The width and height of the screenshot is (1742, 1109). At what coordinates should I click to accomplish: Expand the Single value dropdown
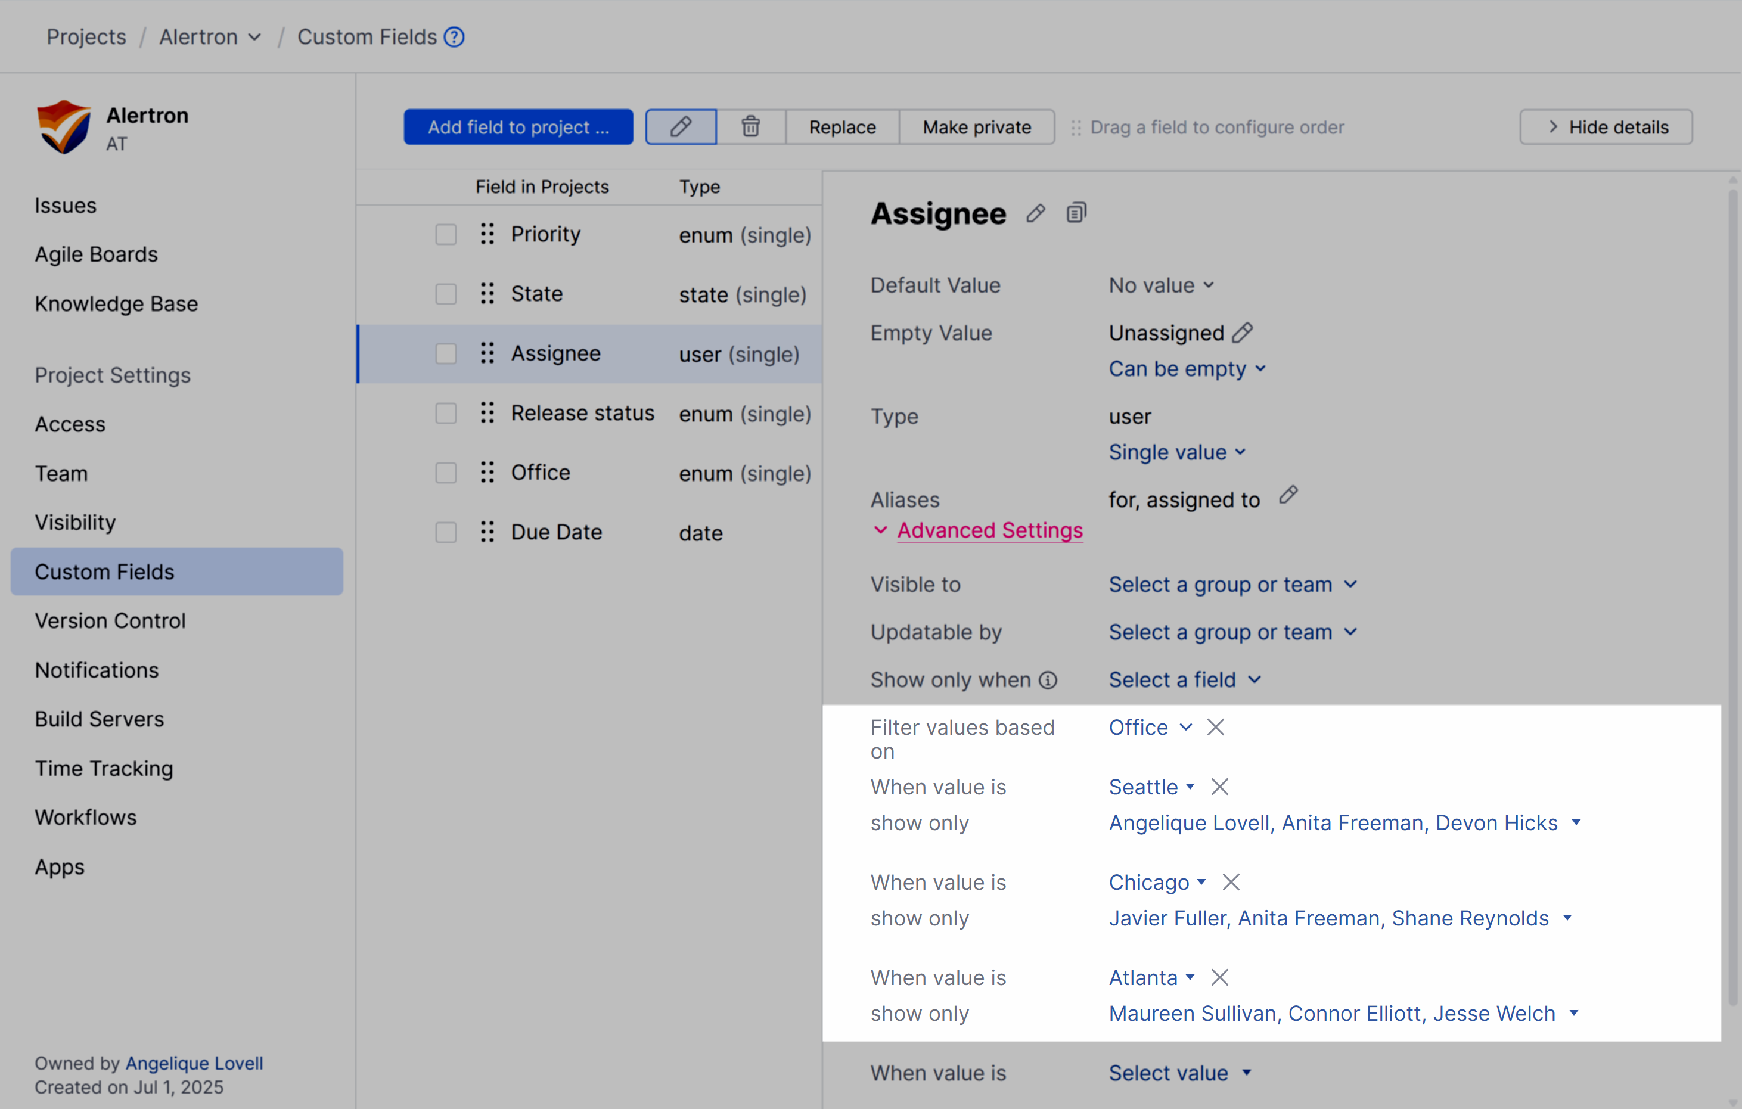click(x=1176, y=452)
